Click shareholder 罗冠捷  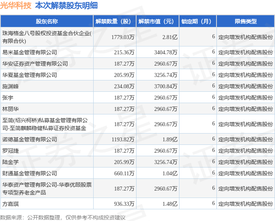(11, 151)
